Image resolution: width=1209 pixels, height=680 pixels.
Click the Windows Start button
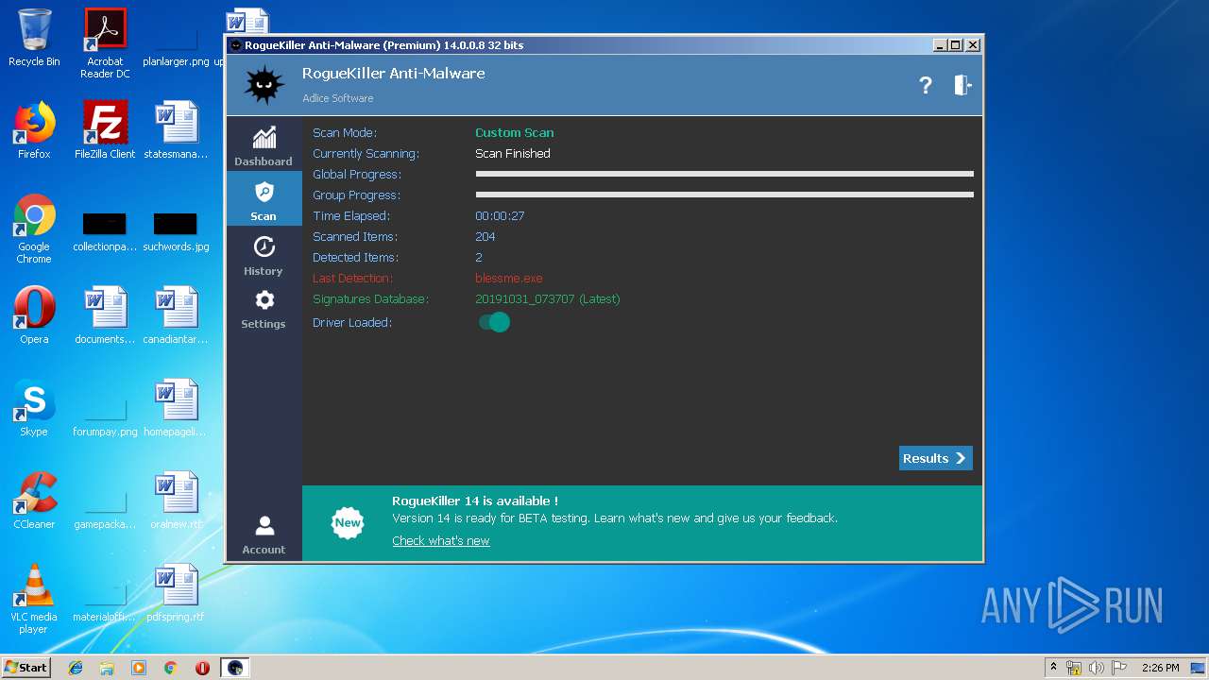[x=26, y=667]
